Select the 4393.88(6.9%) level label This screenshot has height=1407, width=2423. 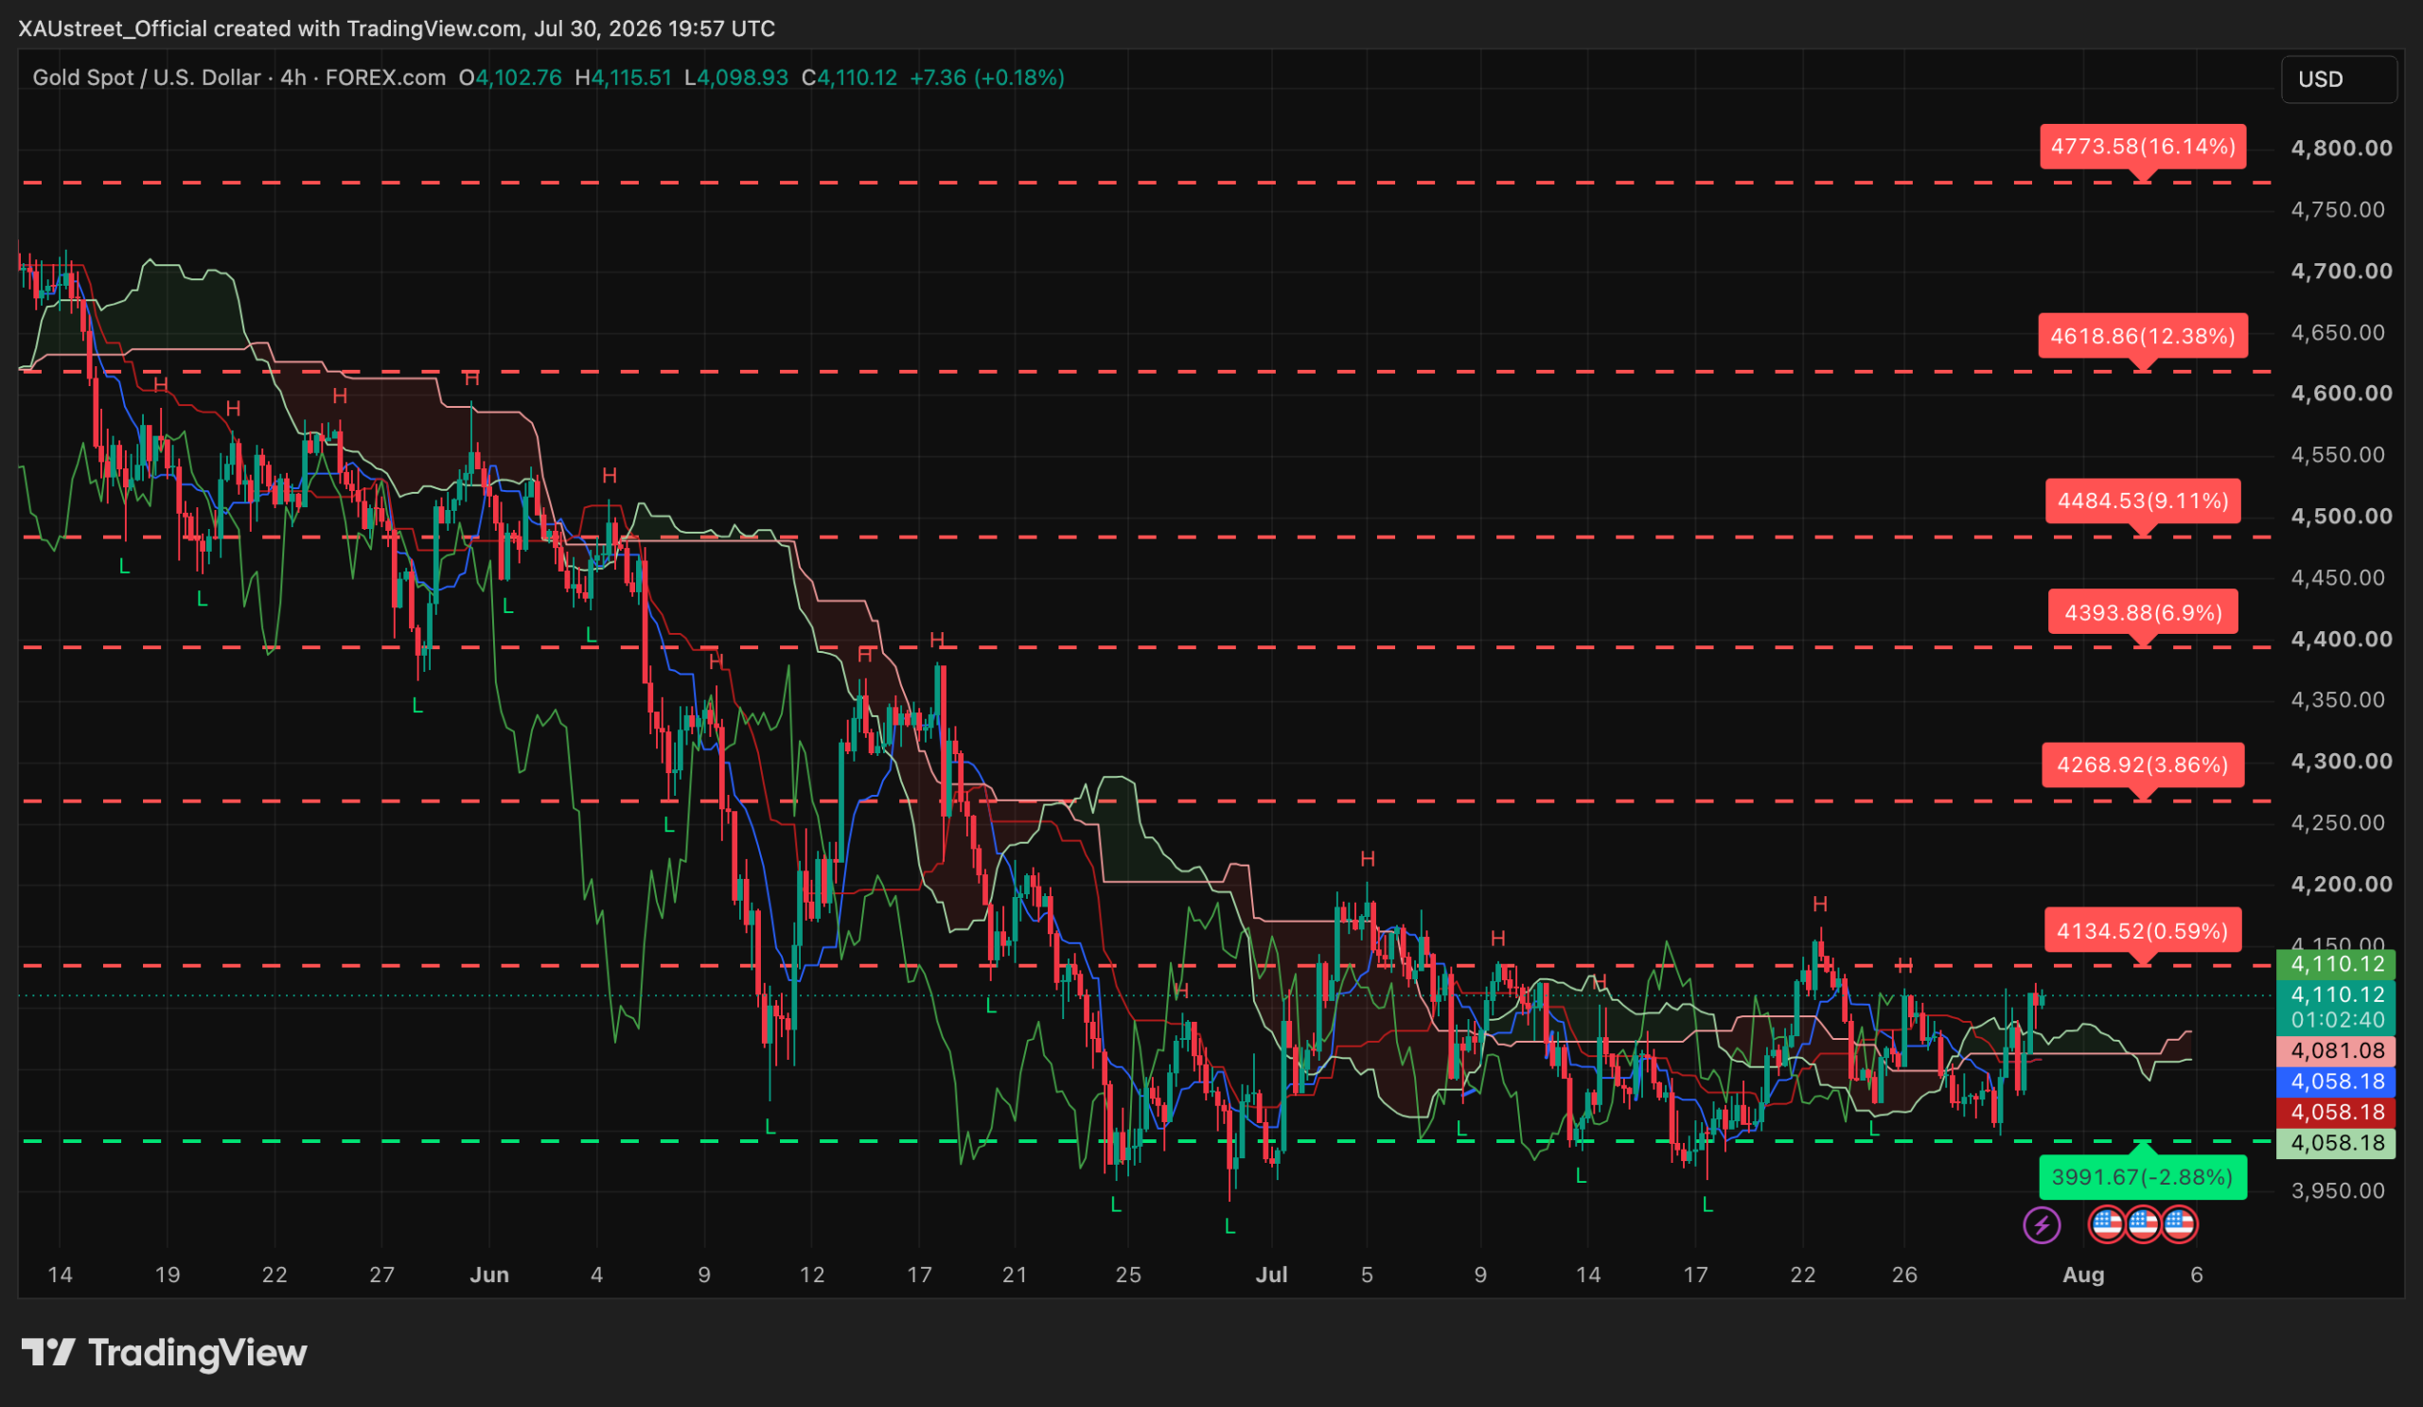[2143, 613]
